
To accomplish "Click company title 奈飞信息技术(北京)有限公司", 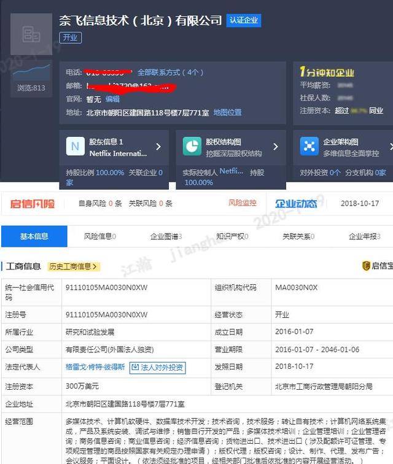I will pyautogui.click(x=141, y=20).
